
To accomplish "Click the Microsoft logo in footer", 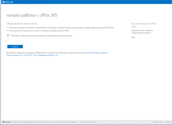I will 7,122.
